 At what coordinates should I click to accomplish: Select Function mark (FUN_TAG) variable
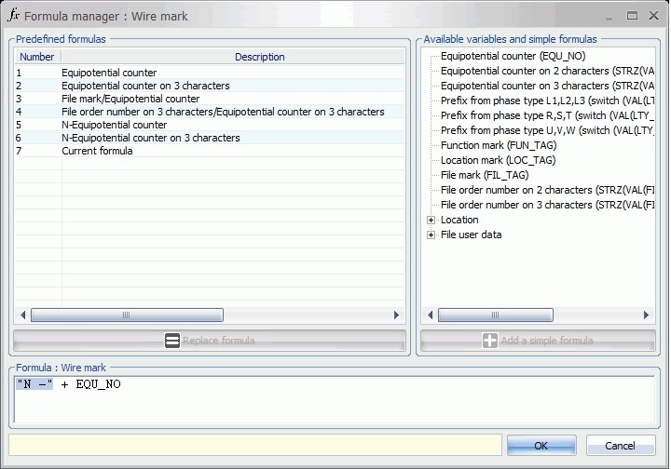tap(499, 146)
